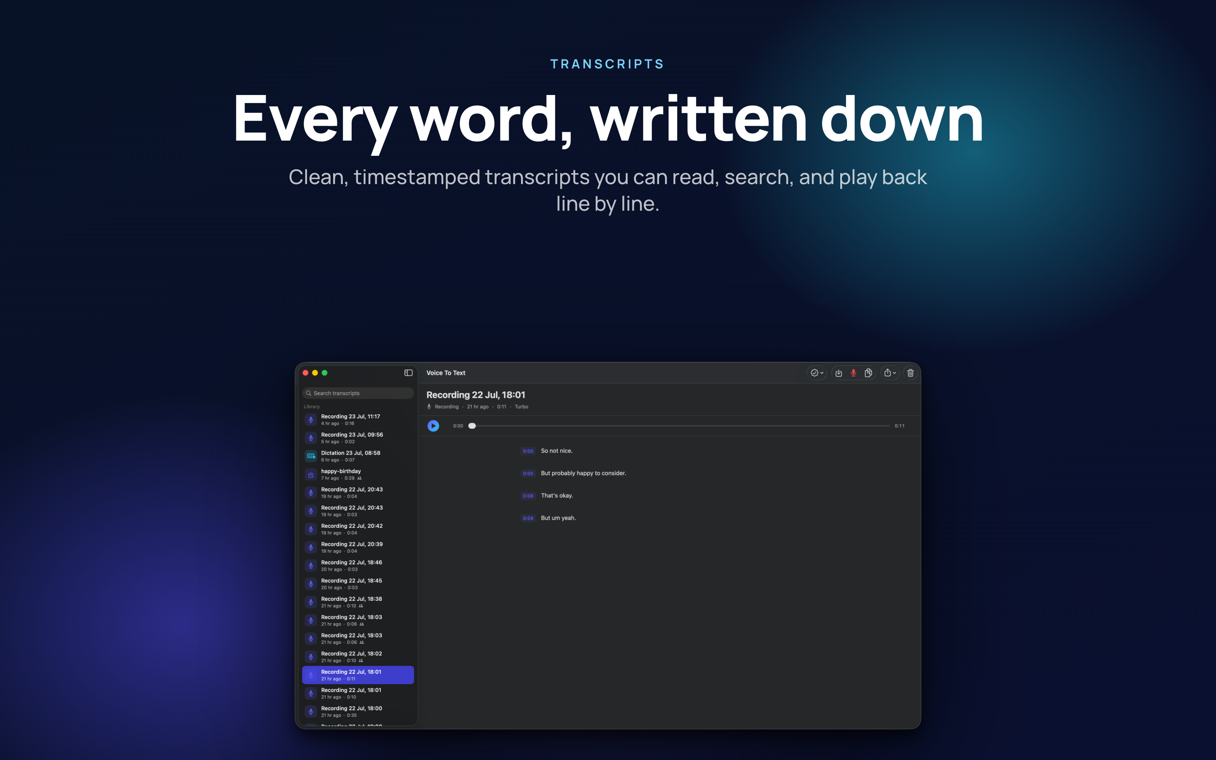Click the Recording 22 Jul, 18:01 title heading
This screenshot has height=760, width=1216.
(x=476, y=395)
